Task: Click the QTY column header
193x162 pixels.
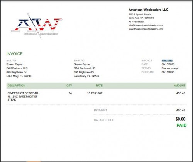Action: click(x=69, y=86)
